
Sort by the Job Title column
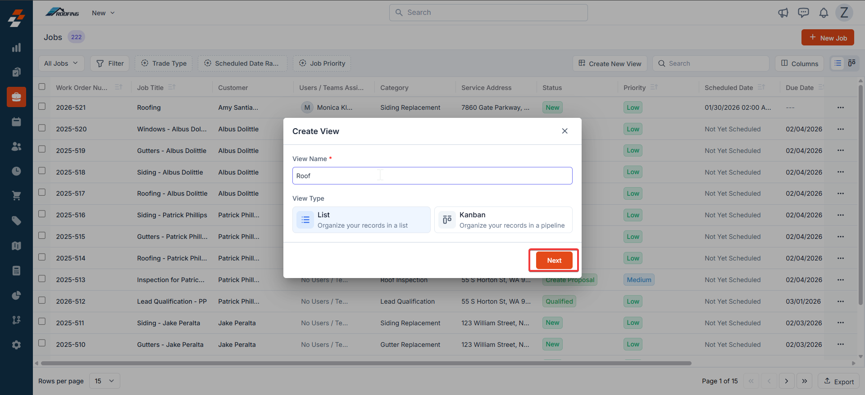pyautogui.click(x=172, y=87)
